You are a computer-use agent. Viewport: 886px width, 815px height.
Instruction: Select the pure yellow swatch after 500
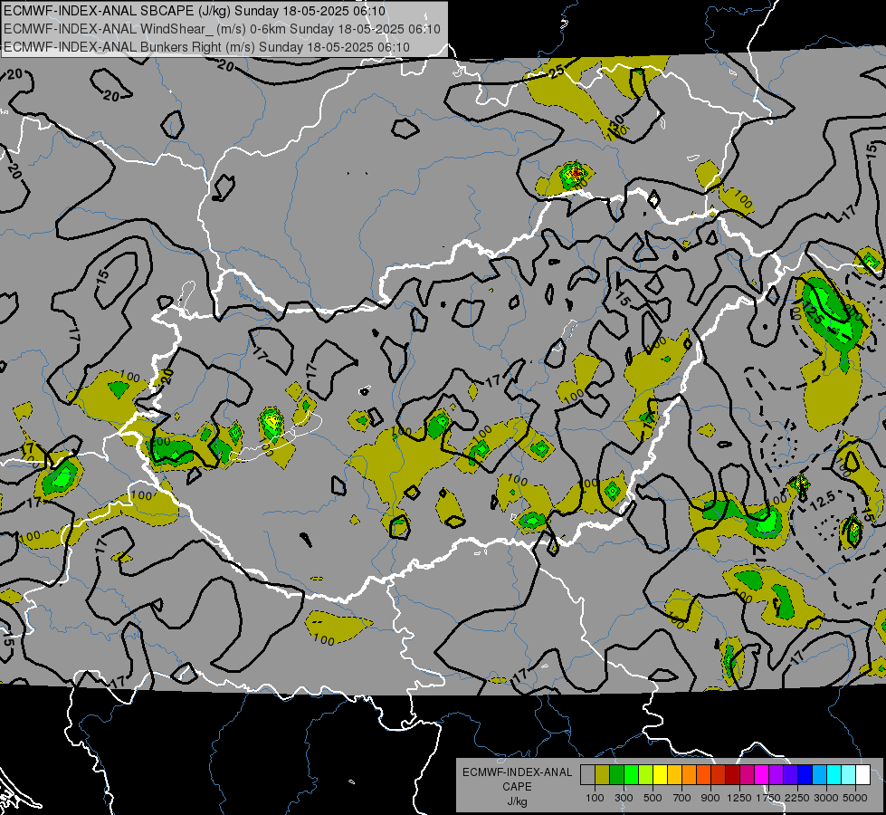tap(660, 775)
